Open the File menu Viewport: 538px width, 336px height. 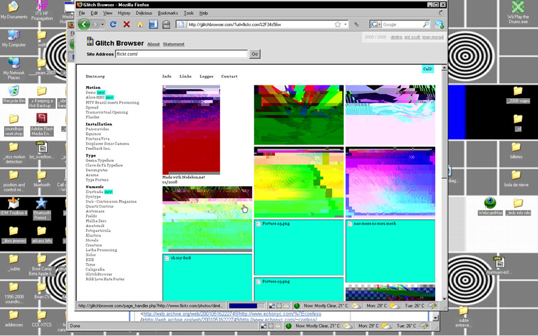[x=81, y=13]
